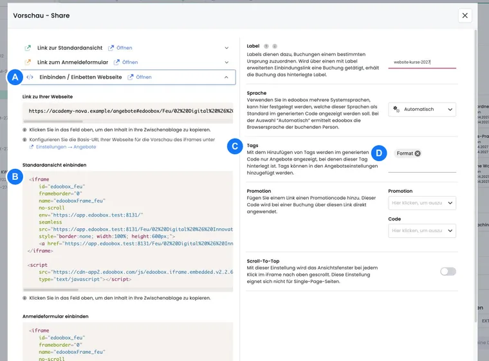Viewport: 489px width, 361px height.
Task: Click the scrollbar below Standardansicht code block
Action: click(51, 289)
